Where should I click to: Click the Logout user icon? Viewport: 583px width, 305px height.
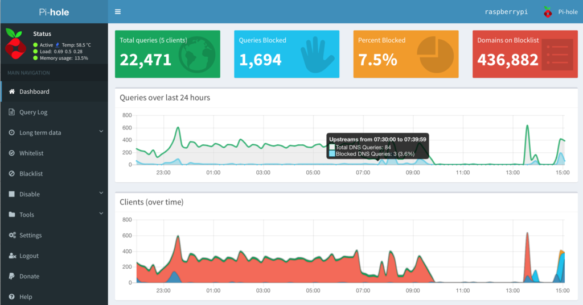[13, 256]
